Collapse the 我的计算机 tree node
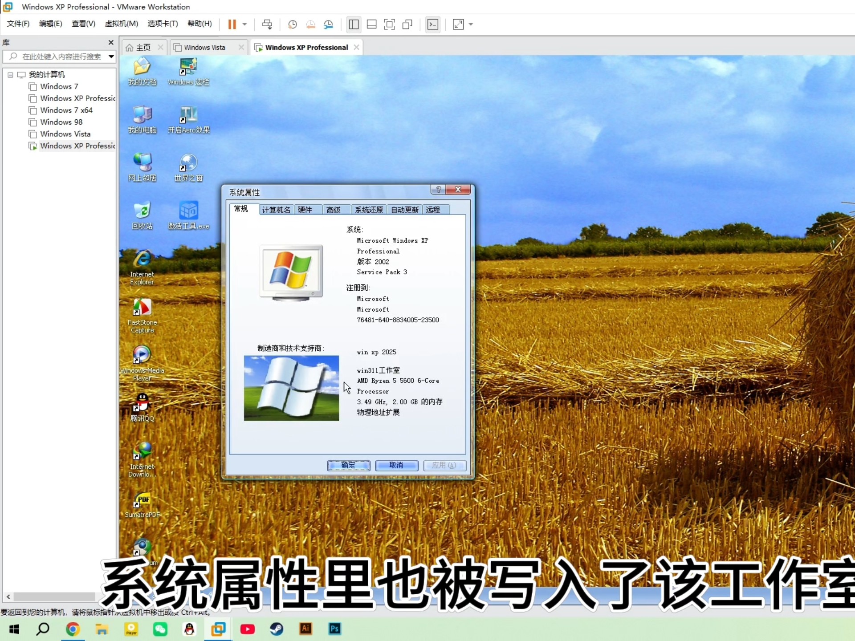 pos(10,75)
